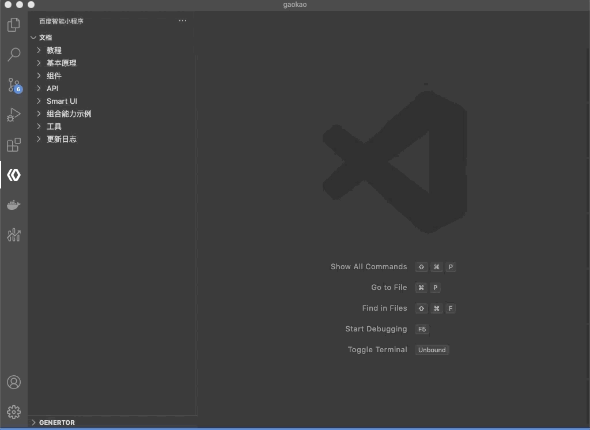Expand the 组件 chevron
Viewport: 590px width, 430px height.
[x=39, y=76]
